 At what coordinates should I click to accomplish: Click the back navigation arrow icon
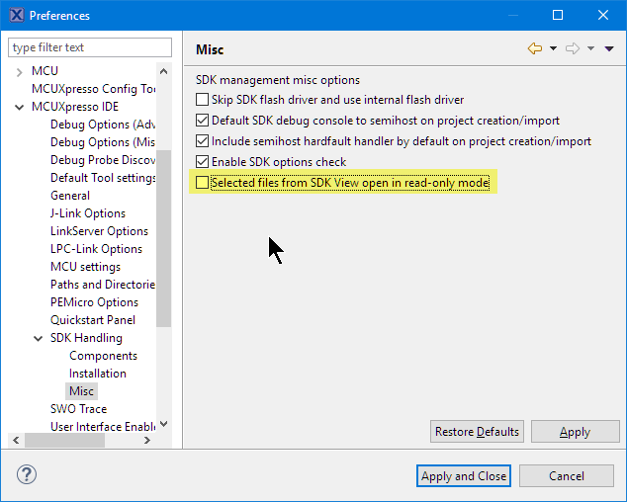pos(535,48)
